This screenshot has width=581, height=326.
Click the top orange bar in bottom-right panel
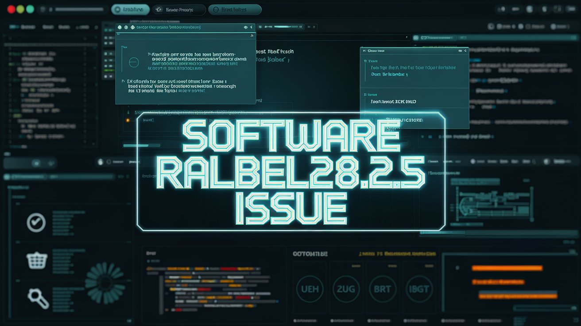pyautogui.click(x=507, y=268)
